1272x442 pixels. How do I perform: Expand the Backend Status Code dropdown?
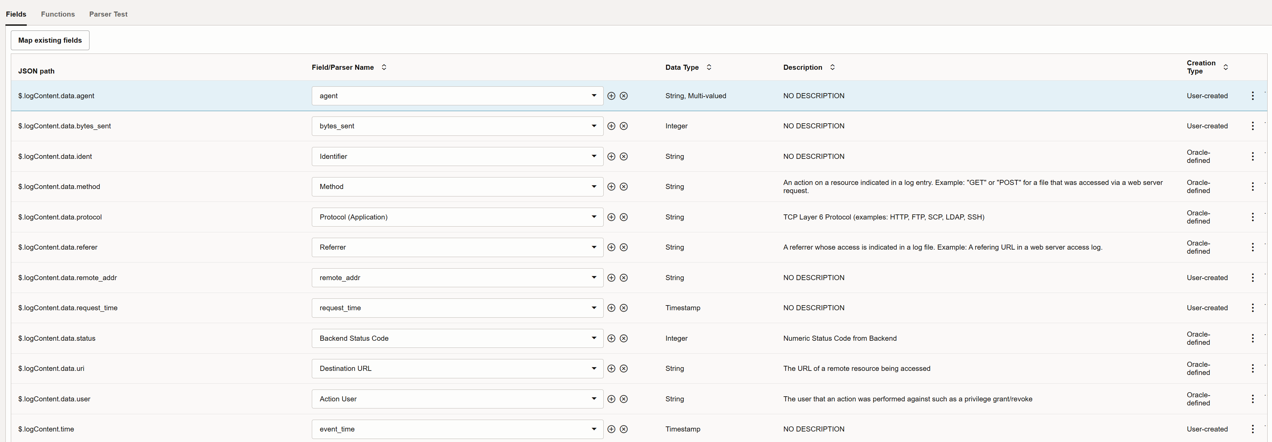[457, 338]
